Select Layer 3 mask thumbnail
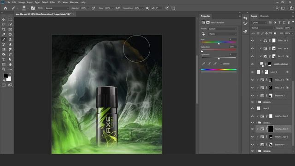 pyautogui.click(x=266, y=72)
